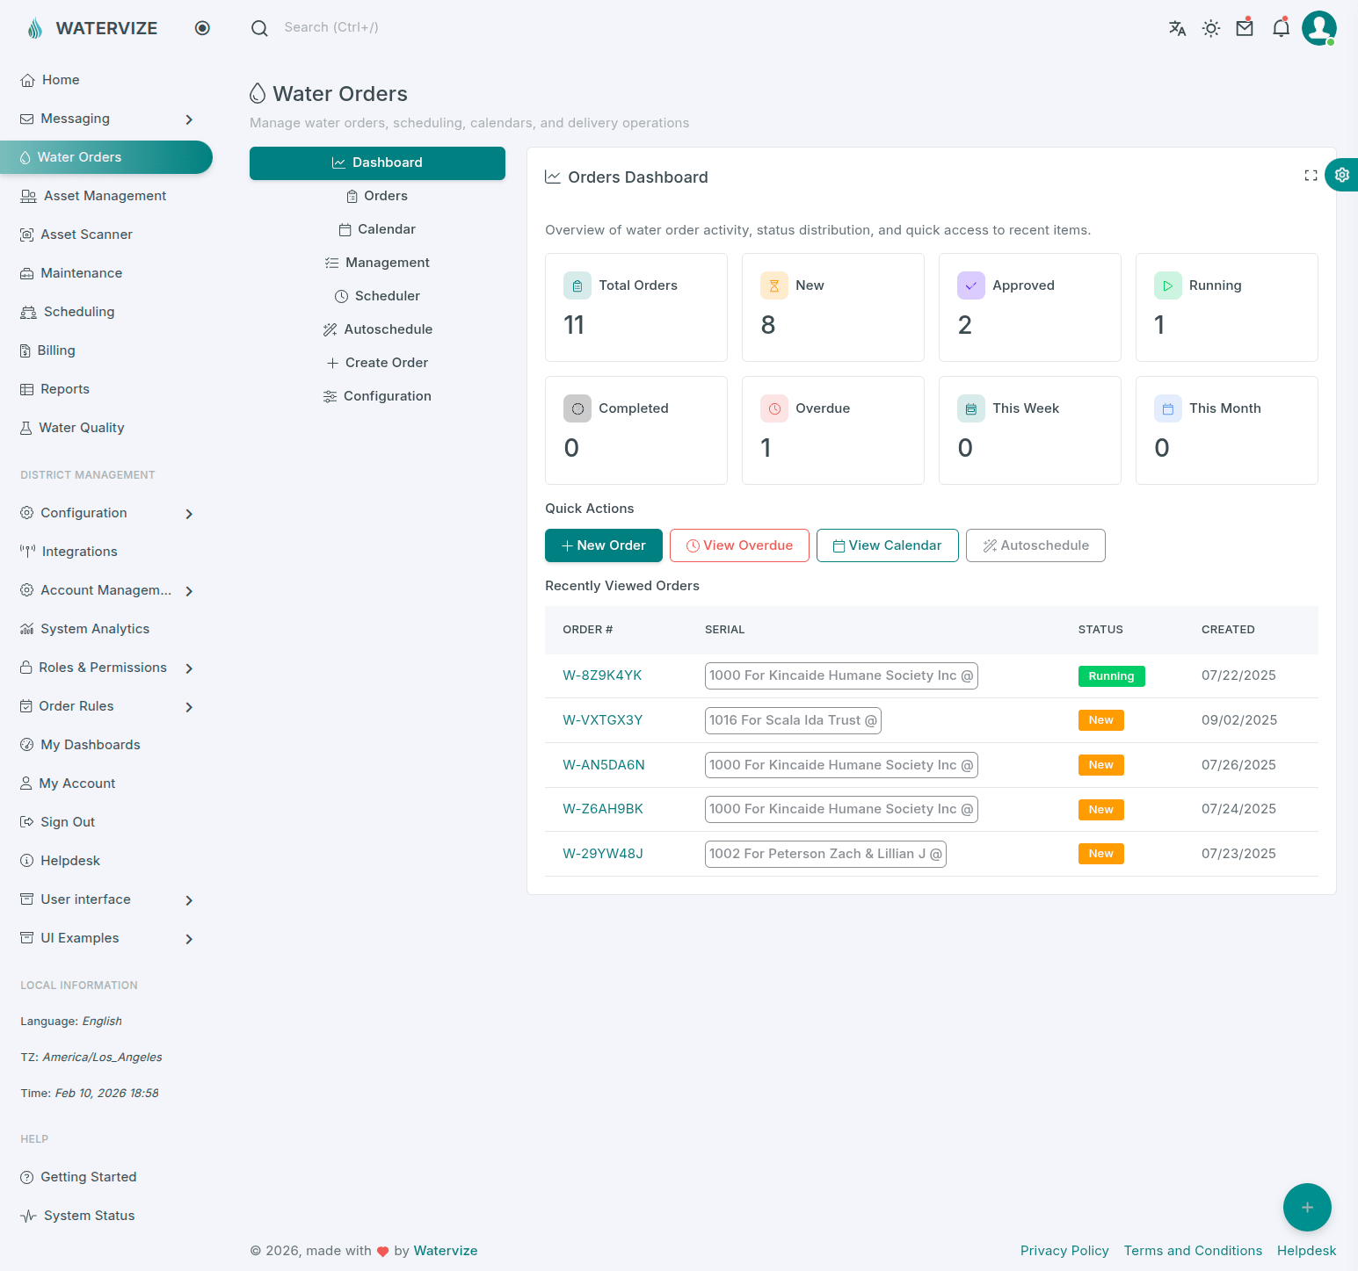Open the Autoschedule tab in submenu

377,329
